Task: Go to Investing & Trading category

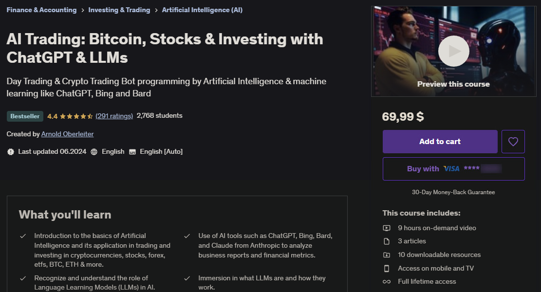Action: 119,10
